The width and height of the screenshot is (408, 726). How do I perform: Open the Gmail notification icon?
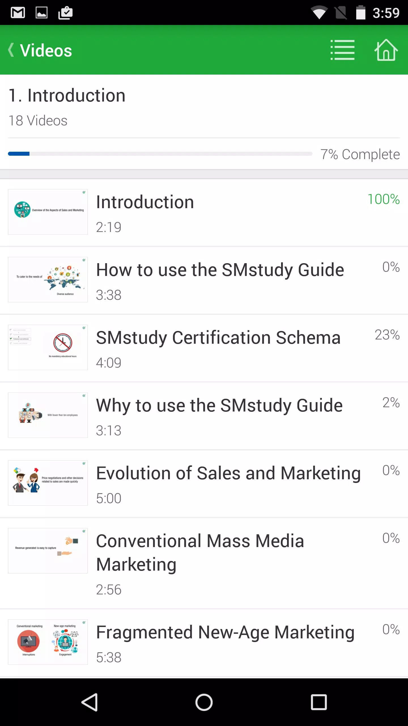[x=18, y=13]
